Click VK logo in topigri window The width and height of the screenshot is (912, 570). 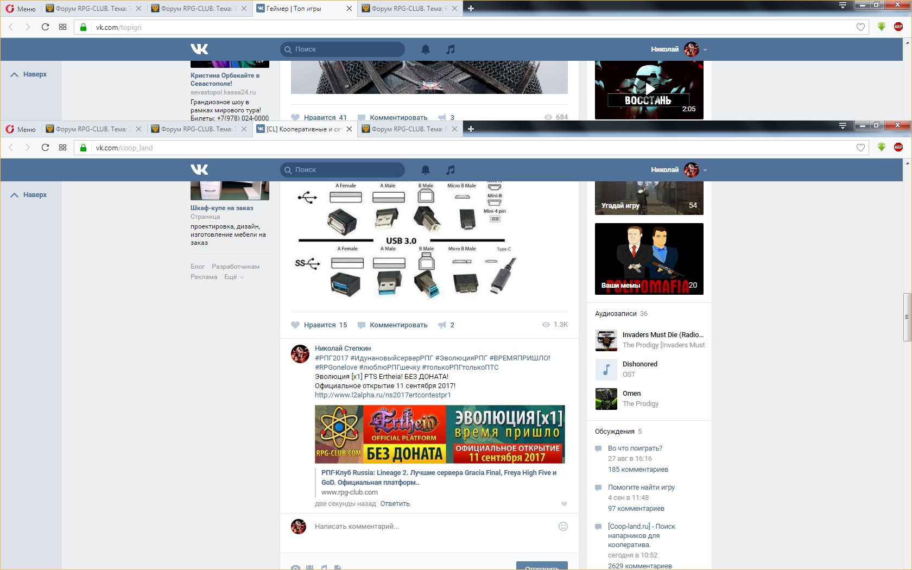pos(199,49)
